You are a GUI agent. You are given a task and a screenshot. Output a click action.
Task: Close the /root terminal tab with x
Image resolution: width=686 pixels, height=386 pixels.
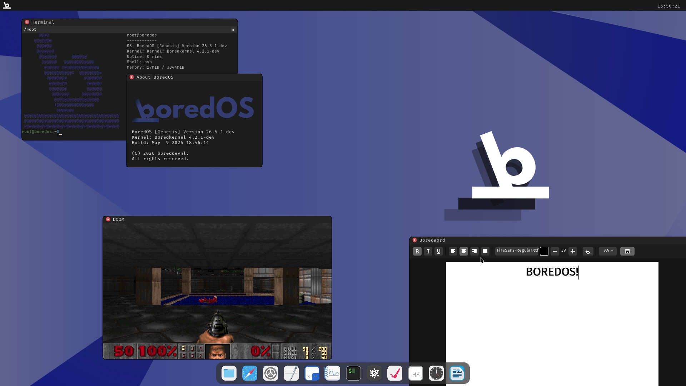point(233,30)
